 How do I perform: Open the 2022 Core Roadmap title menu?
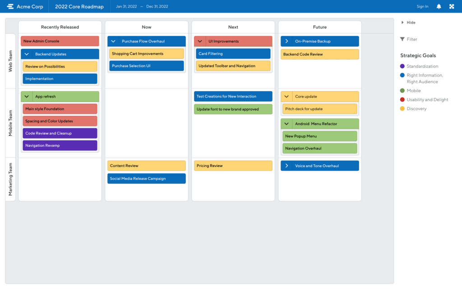79,6
